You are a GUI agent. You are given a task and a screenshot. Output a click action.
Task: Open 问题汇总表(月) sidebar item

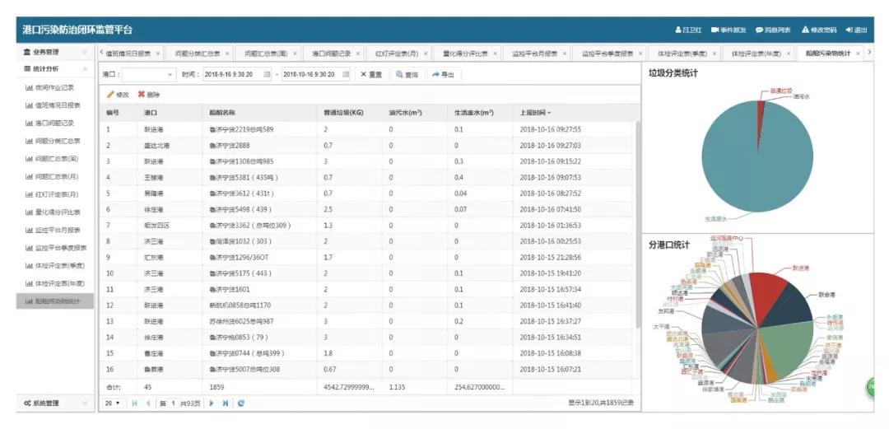click(x=52, y=176)
